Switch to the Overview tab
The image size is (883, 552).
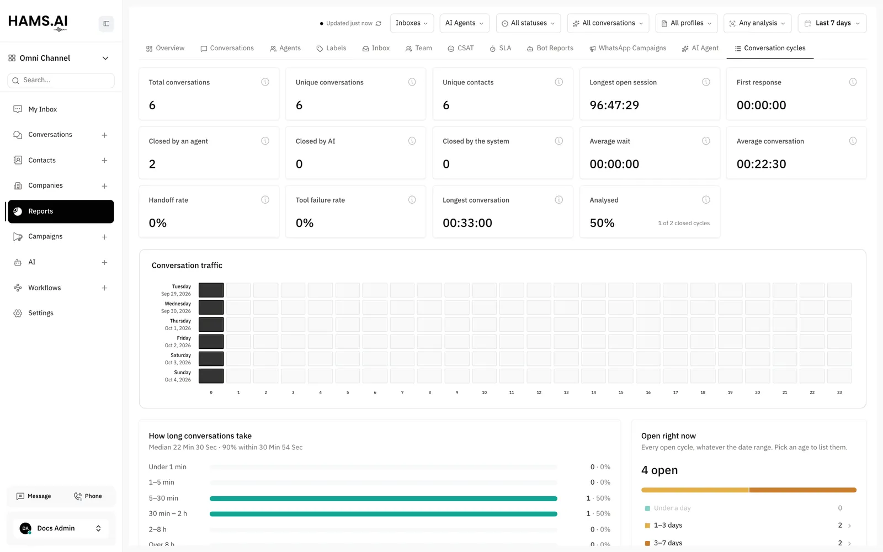[x=165, y=49]
